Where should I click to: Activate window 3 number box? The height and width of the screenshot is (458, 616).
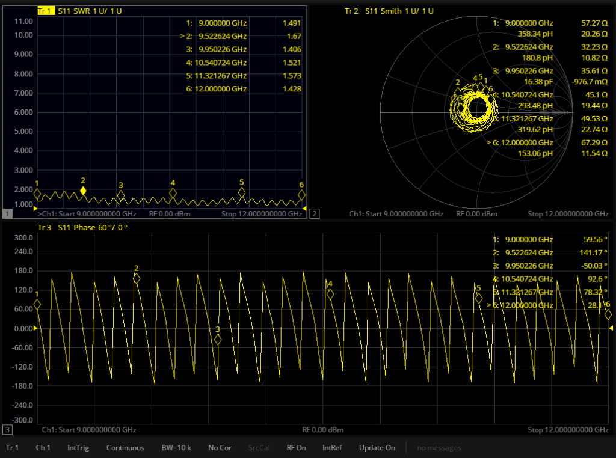[x=7, y=429]
